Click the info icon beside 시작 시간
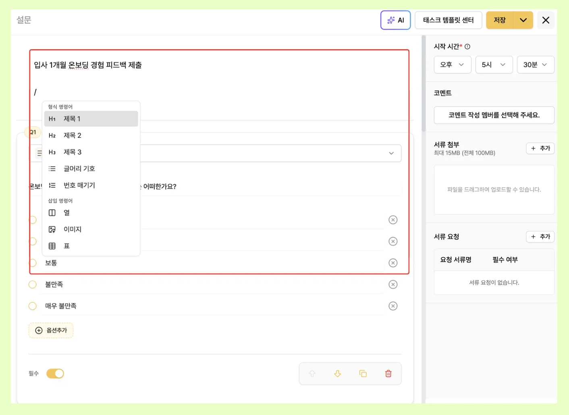This screenshot has width=569, height=415. click(x=467, y=47)
